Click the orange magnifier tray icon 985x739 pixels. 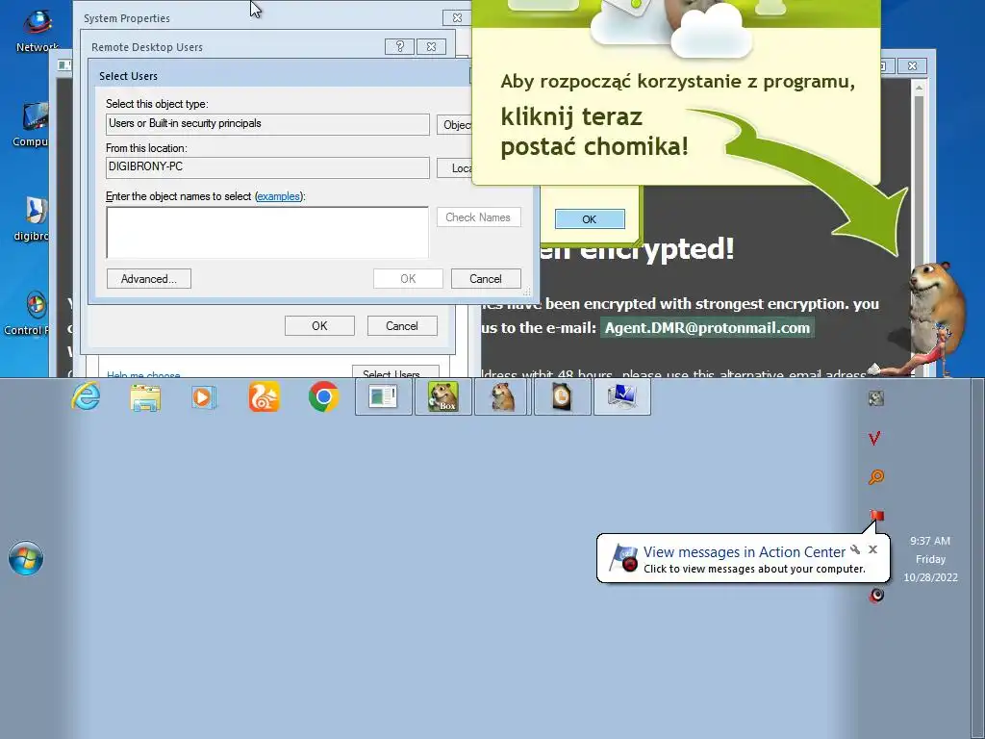875,477
